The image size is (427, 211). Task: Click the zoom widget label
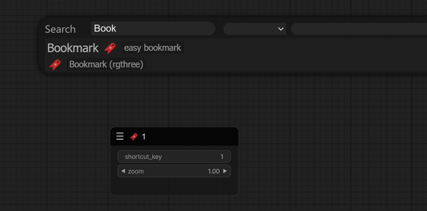136,171
